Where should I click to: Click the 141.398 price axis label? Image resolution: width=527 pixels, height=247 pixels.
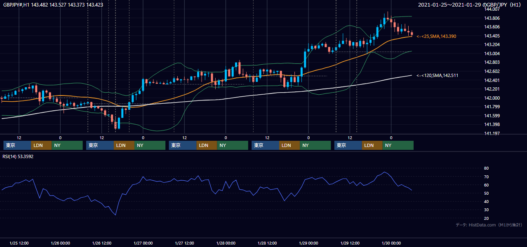tap(492, 124)
